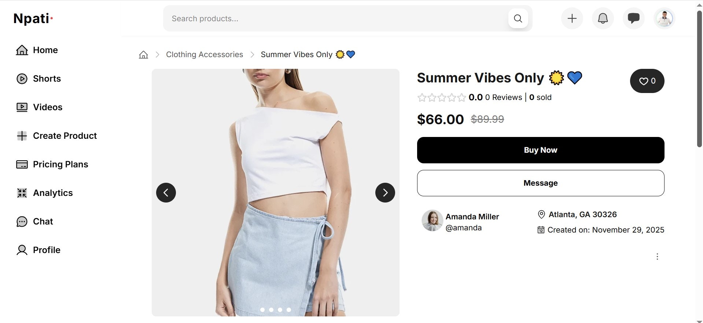Message seller Amanda Miller

pos(540,183)
